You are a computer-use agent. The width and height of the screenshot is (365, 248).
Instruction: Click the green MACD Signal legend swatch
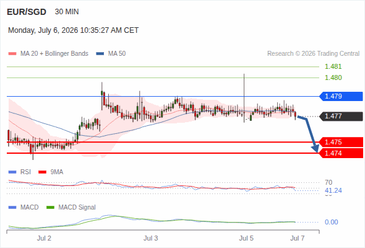point(50,208)
